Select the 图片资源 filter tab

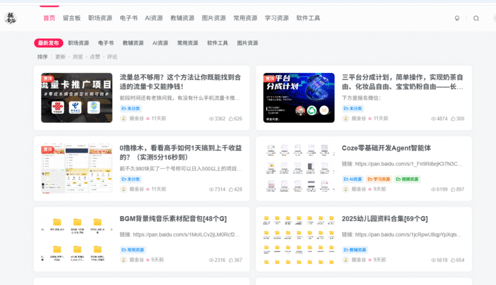[x=247, y=43]
